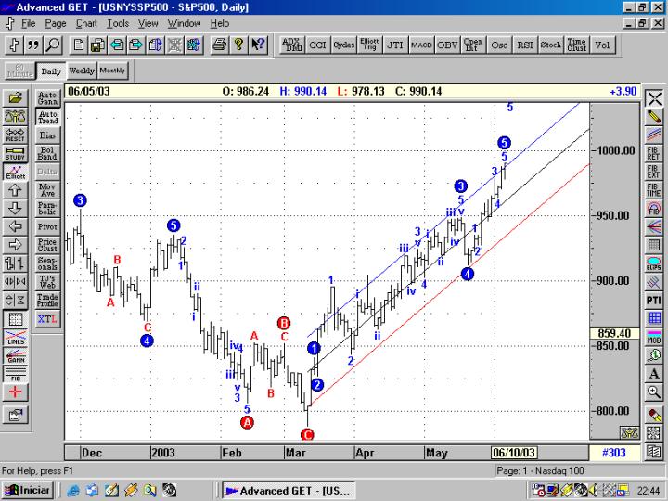Screen dimensions: 668x501
Task: Switch chart to Weekly timeframe
Action: coord(82,71)
